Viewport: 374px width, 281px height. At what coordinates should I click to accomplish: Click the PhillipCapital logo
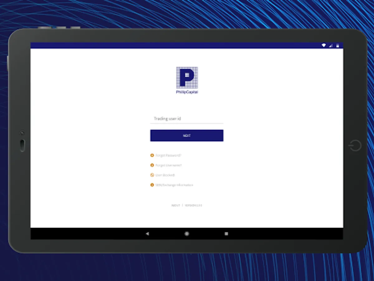tap(187, 80)
